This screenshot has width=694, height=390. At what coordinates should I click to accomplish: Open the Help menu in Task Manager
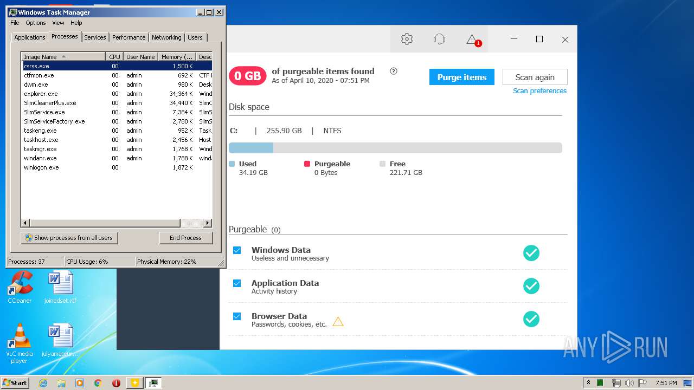(x=76, y=23)
